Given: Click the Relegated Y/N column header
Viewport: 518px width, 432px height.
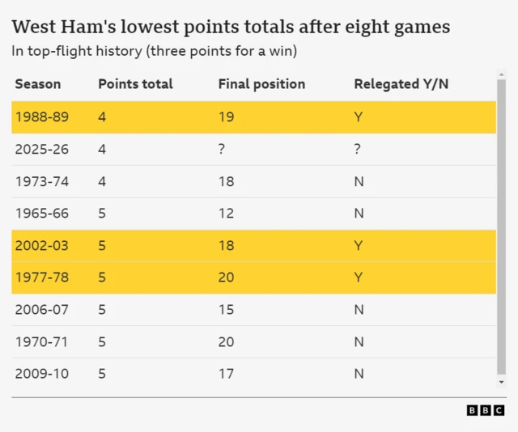Looking at the screenshot, I should click(401, 84).
